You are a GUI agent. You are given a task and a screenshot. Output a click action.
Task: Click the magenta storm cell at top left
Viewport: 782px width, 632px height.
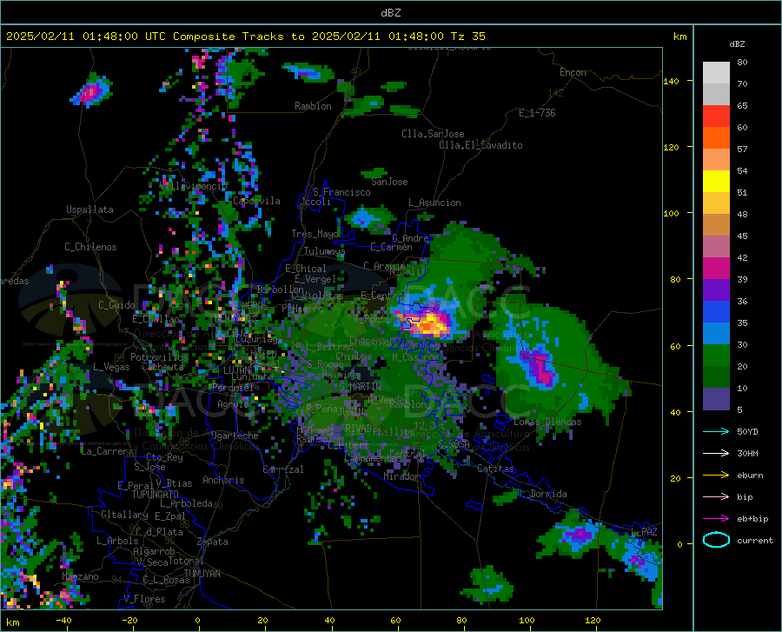[91, 93]
